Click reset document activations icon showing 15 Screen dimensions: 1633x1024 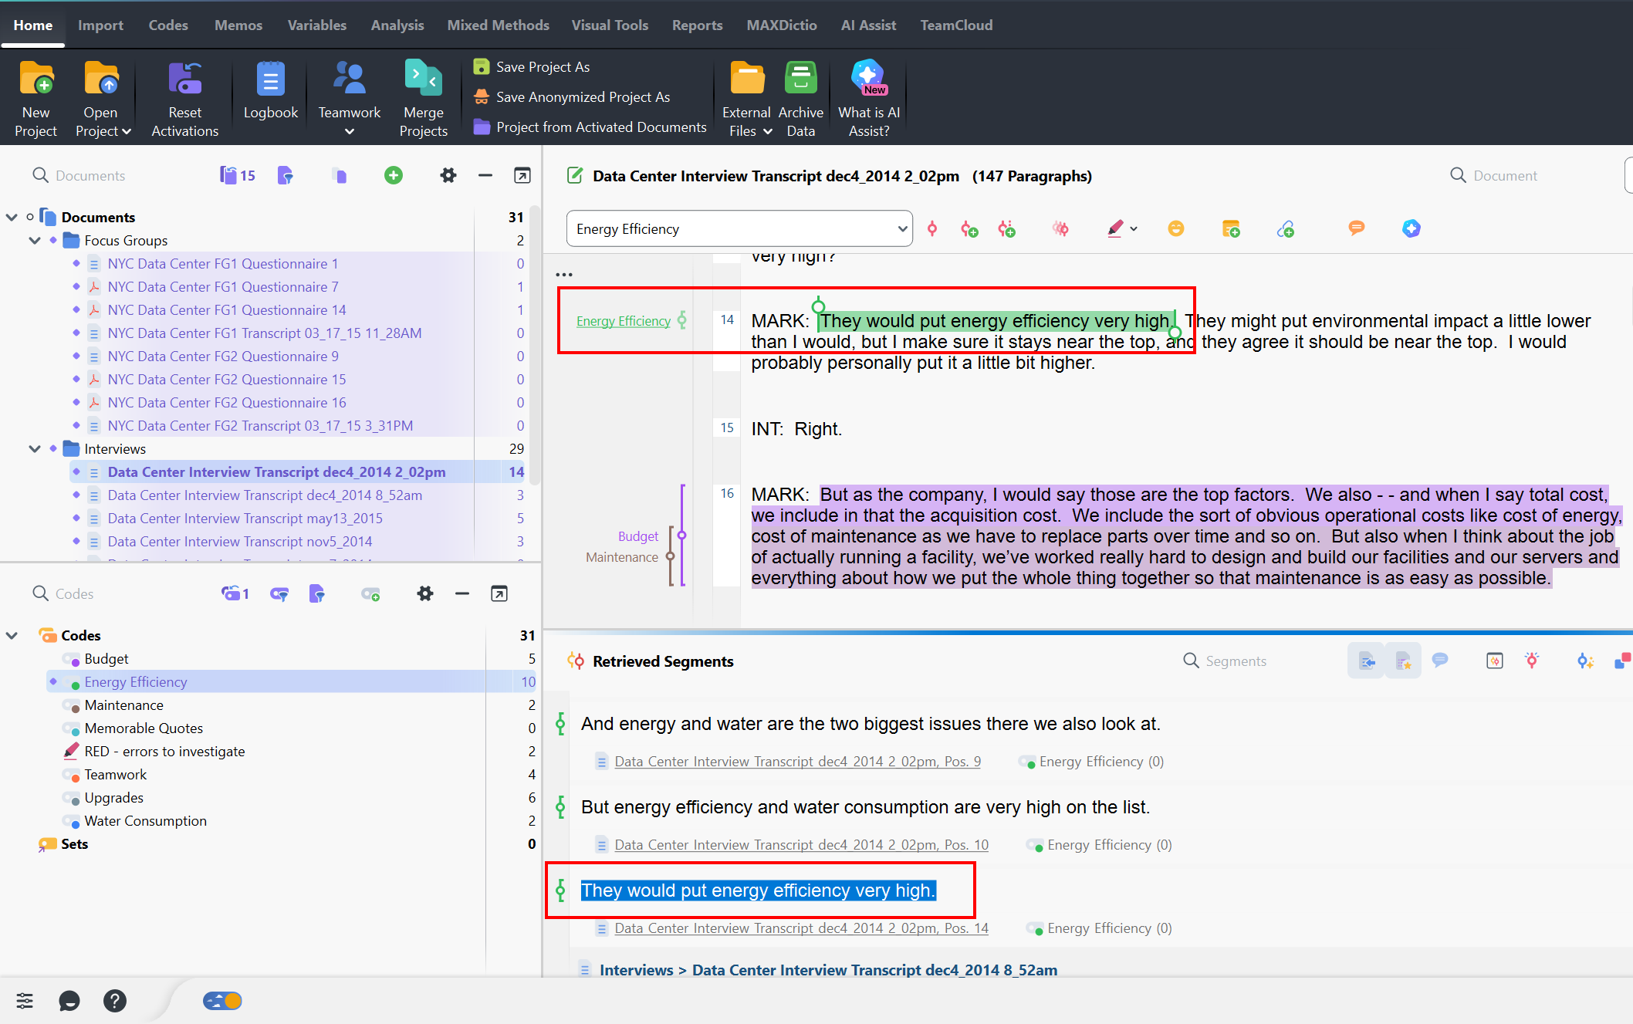click(237, 175)
